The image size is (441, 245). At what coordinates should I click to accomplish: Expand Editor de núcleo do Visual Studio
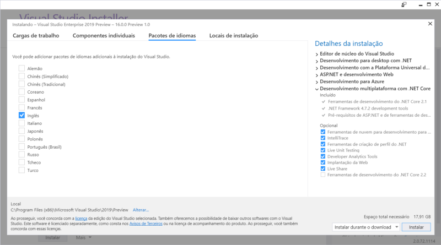coord(316,54)
